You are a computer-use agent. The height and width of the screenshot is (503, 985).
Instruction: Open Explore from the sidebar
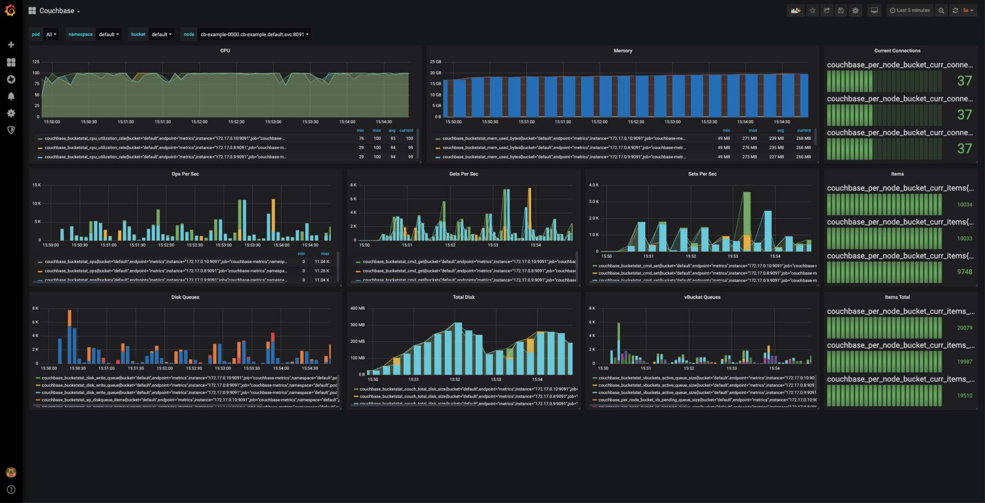point(11,79)
